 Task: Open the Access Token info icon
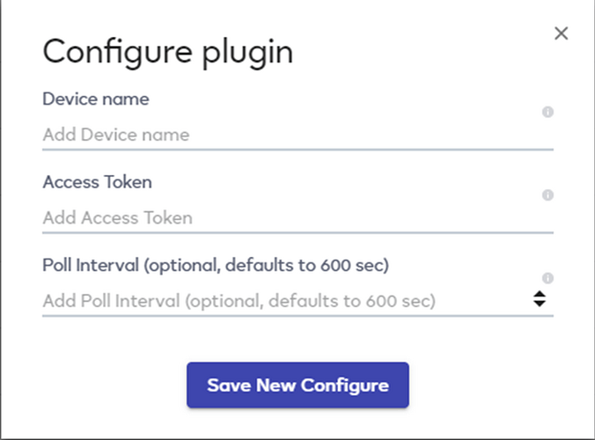(x=547, y=195)
